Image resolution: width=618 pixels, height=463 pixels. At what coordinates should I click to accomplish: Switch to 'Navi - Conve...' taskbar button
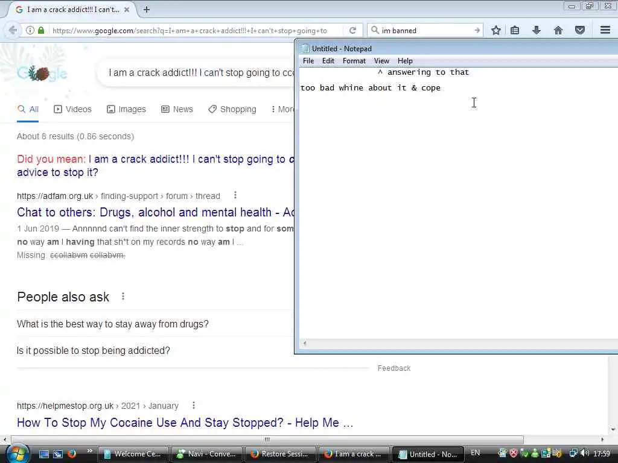(x=207, y=454)
